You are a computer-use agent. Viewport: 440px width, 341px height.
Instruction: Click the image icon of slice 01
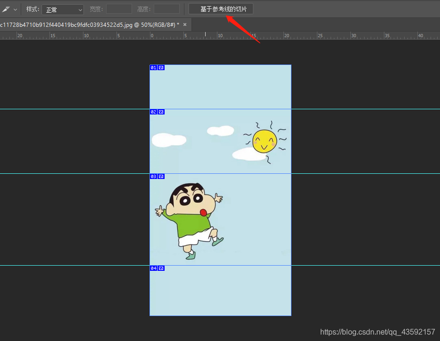(x=161, y=67)
